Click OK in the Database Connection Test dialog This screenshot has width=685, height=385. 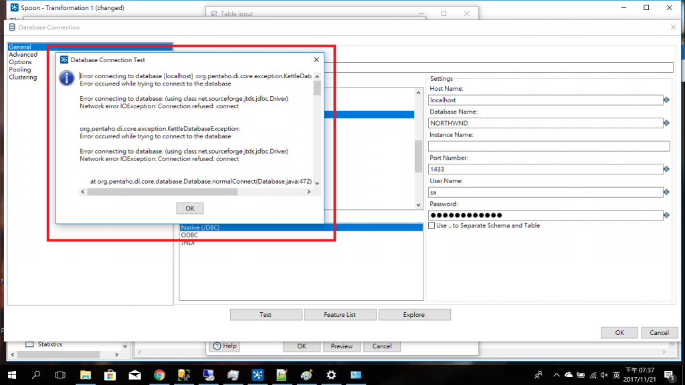click(189, 209)
